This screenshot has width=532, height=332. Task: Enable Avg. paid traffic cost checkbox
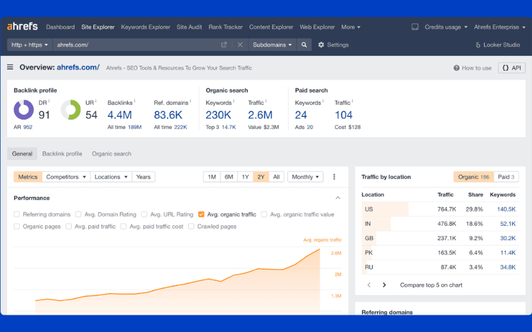click(124, 226)
